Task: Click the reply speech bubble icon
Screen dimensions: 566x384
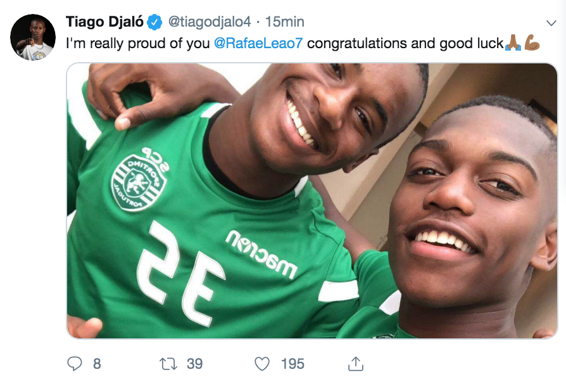Action: pos(75,363)
